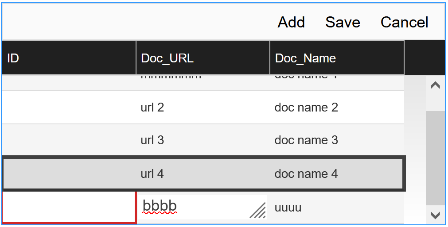448x227 pixels.
Task: Select the ID column header
Action: tap(69, 58)
